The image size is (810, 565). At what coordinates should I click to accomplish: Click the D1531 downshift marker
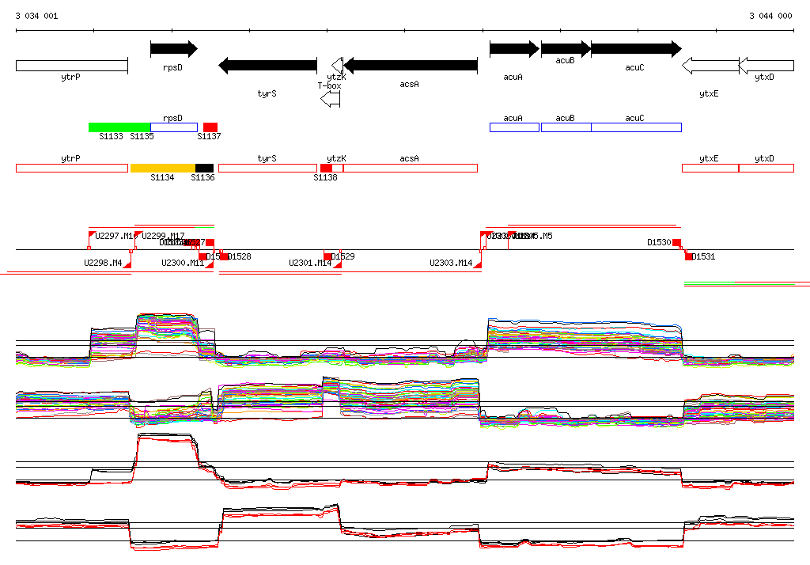point(689,256)
